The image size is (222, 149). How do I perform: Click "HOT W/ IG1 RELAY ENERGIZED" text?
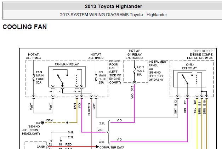(134, 55)
